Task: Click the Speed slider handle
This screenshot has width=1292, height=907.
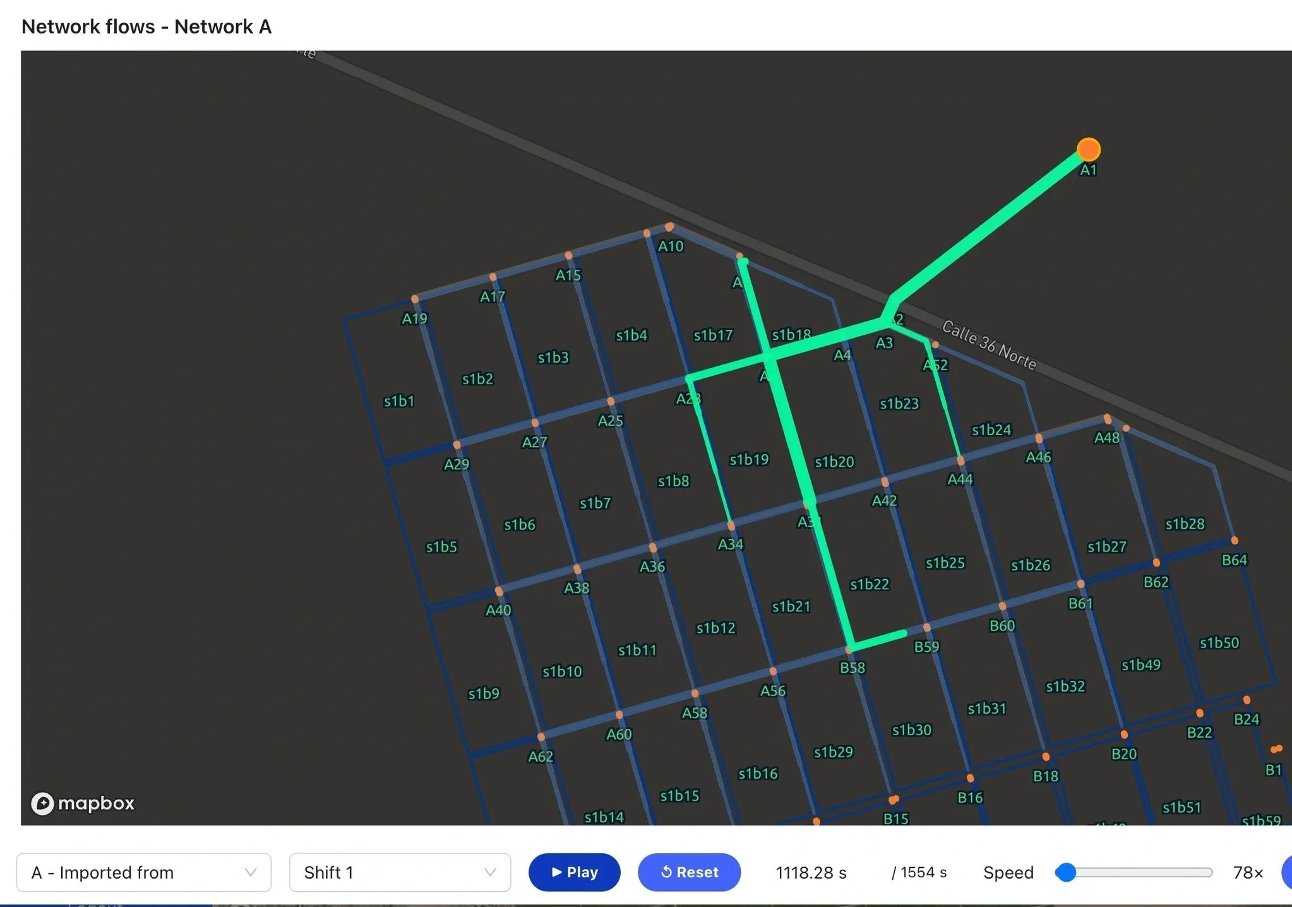Action: [1066, 872]
